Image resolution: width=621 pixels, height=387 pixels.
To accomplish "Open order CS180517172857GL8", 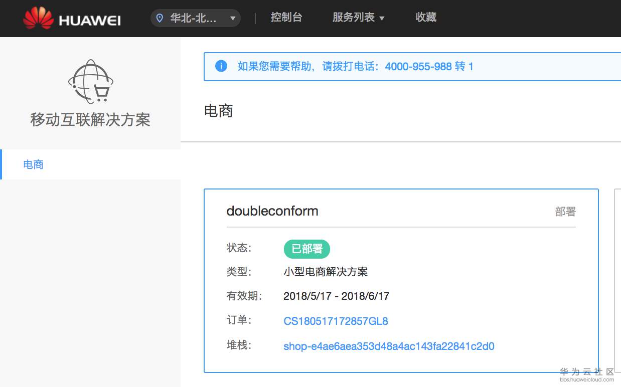I will coord(336,321).
